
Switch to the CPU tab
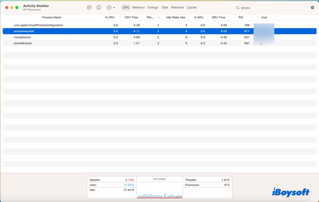(x=126, y=7)
